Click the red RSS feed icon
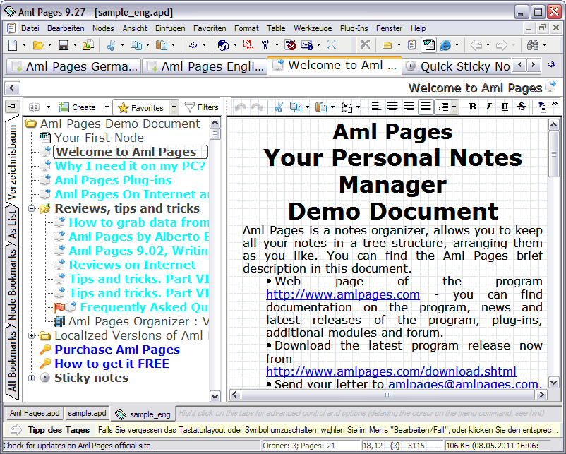Image resolution: width=566 pixels, height=454 pixels. (248, 45)
